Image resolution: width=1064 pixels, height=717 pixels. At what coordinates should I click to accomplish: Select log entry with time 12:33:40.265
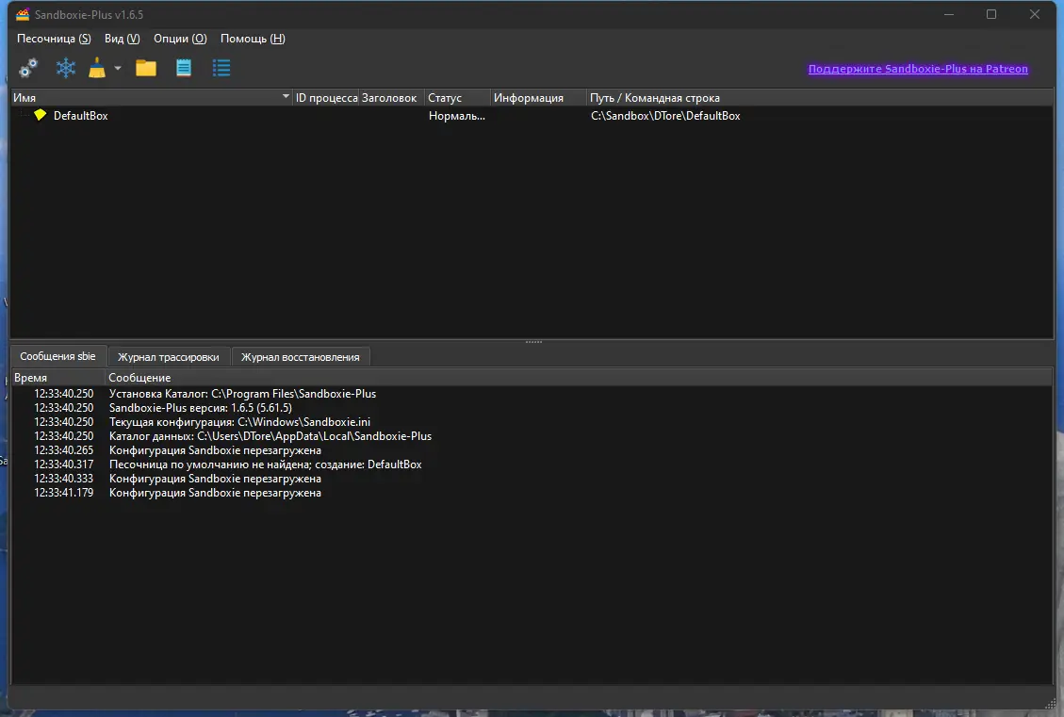(532, 450)
